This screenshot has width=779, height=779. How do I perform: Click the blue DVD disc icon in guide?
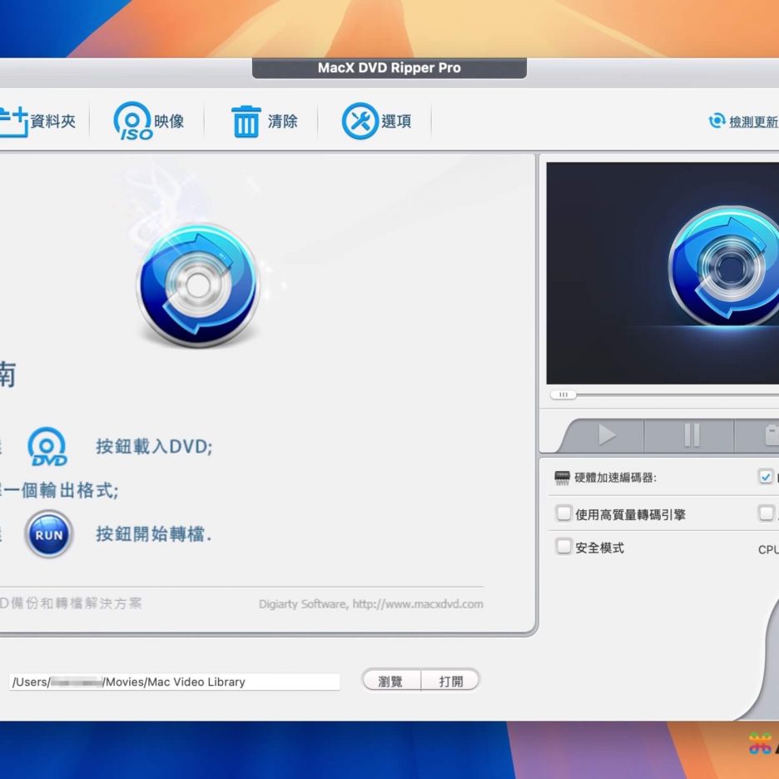[47, 447]
